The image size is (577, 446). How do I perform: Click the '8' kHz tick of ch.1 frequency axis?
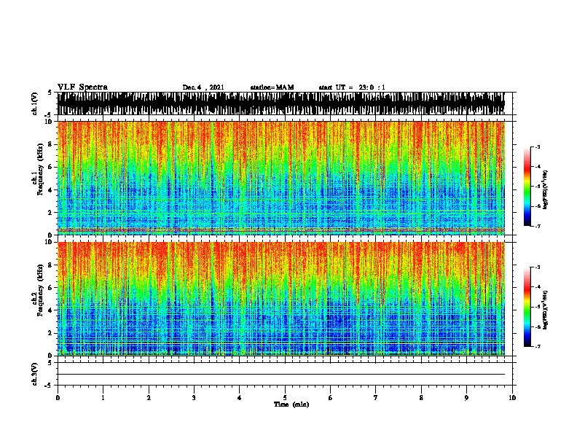pos(51,144)
